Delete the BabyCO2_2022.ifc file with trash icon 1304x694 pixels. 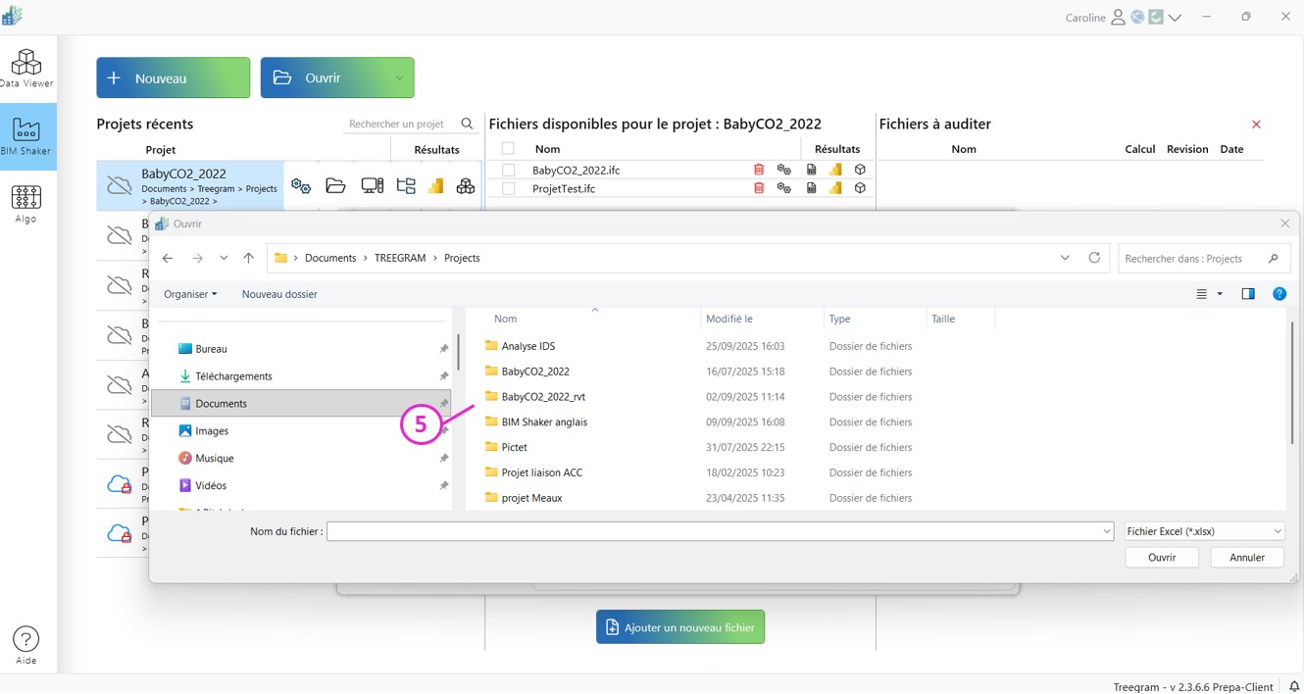(x=759, y=170)
